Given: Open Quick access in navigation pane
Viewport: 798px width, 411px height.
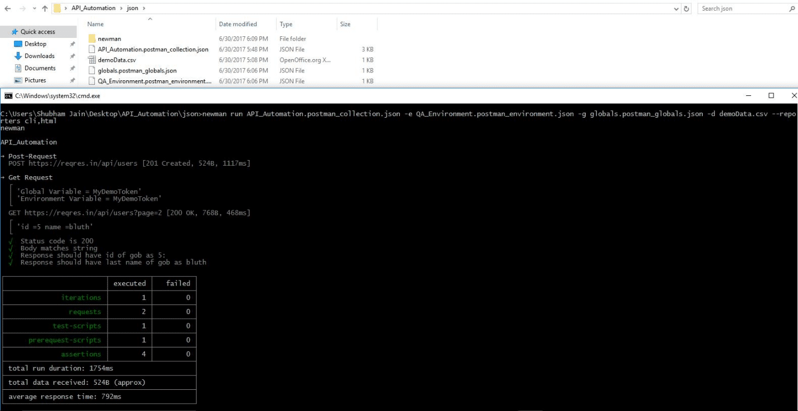Looking at the screenshot, I should coord(38,32).
